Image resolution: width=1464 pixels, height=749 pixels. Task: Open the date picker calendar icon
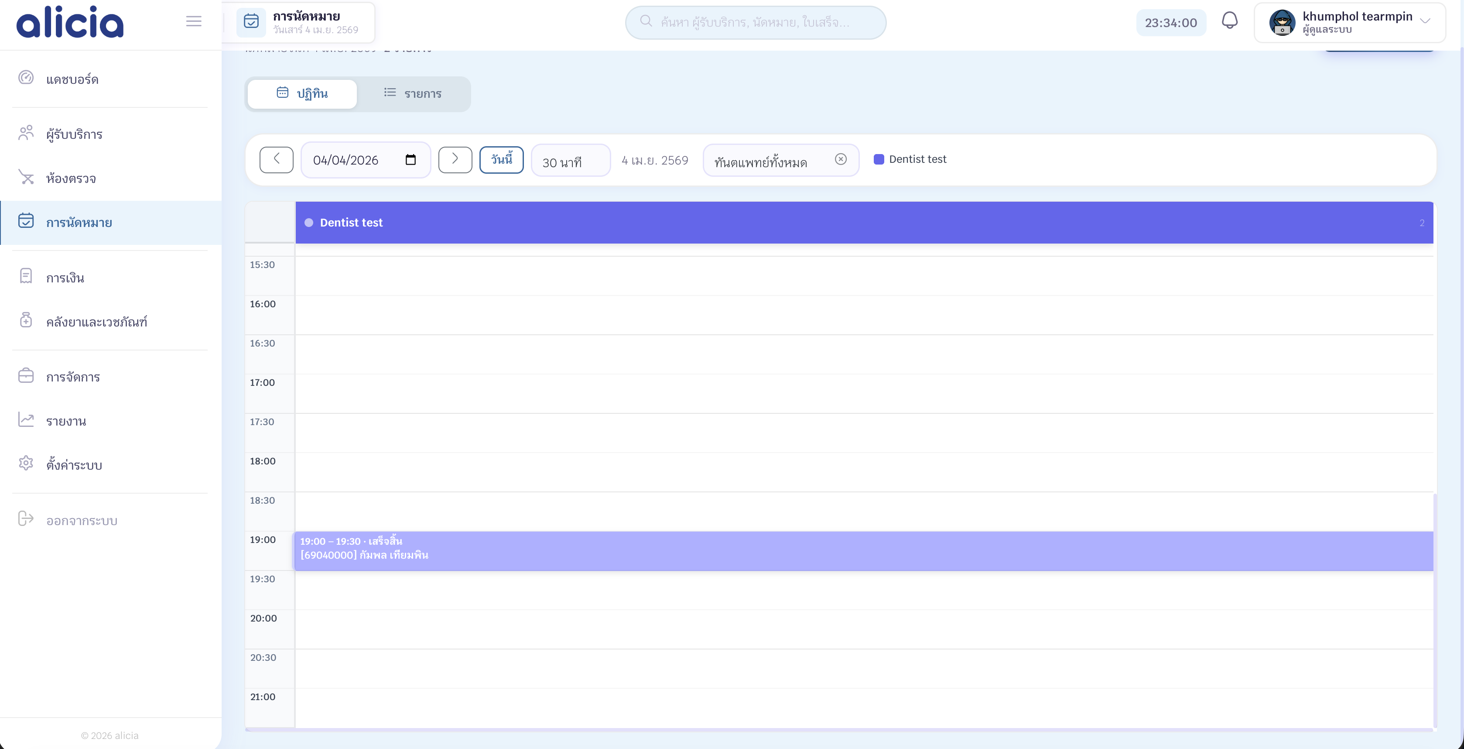(x=410, y=160)
